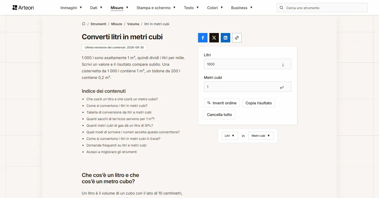
Task: Share the page on LinkedIn
Action: click(226, 38)
